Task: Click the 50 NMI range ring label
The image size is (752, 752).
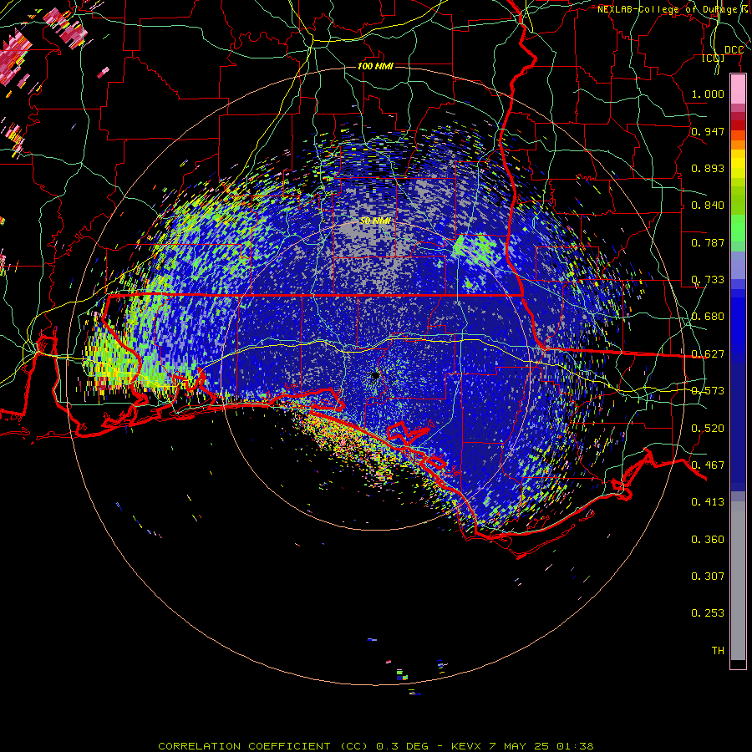Action: point(375,221)
